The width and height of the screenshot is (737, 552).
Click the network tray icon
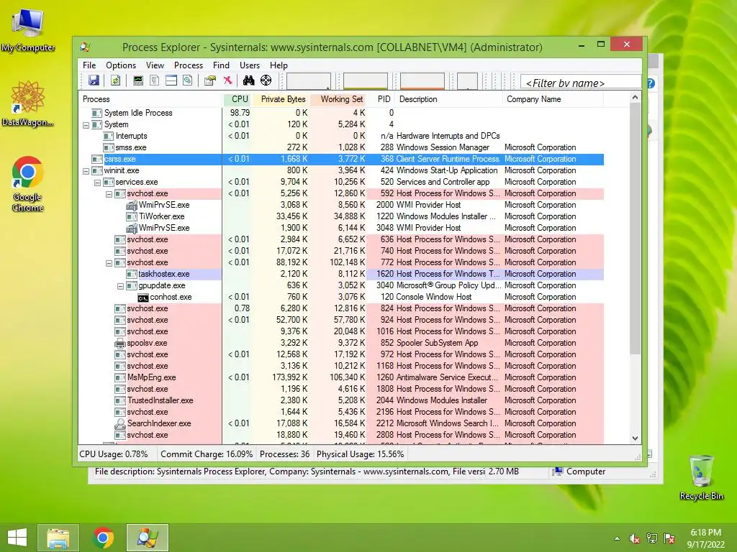pyautogui.click(x=652, y=538)
